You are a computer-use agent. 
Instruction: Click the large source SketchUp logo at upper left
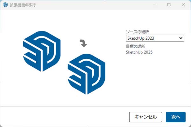tap(42, 51)
